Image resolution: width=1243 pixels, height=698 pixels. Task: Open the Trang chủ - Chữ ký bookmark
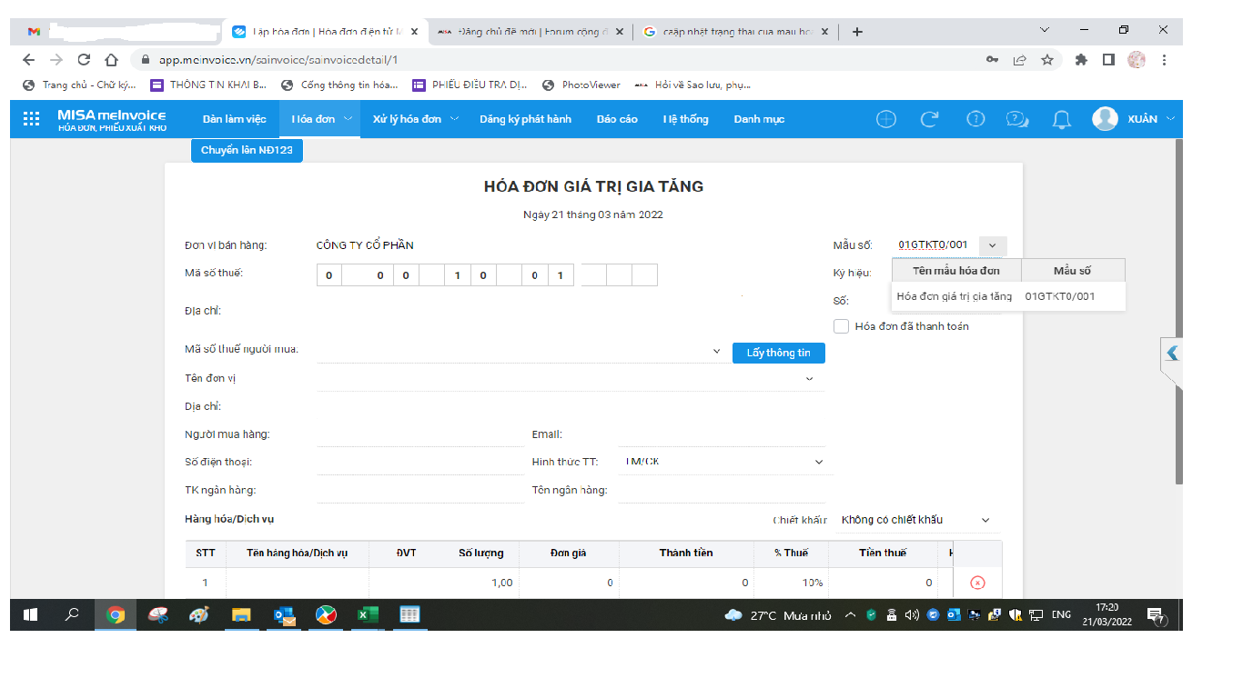tap(80, 85)
